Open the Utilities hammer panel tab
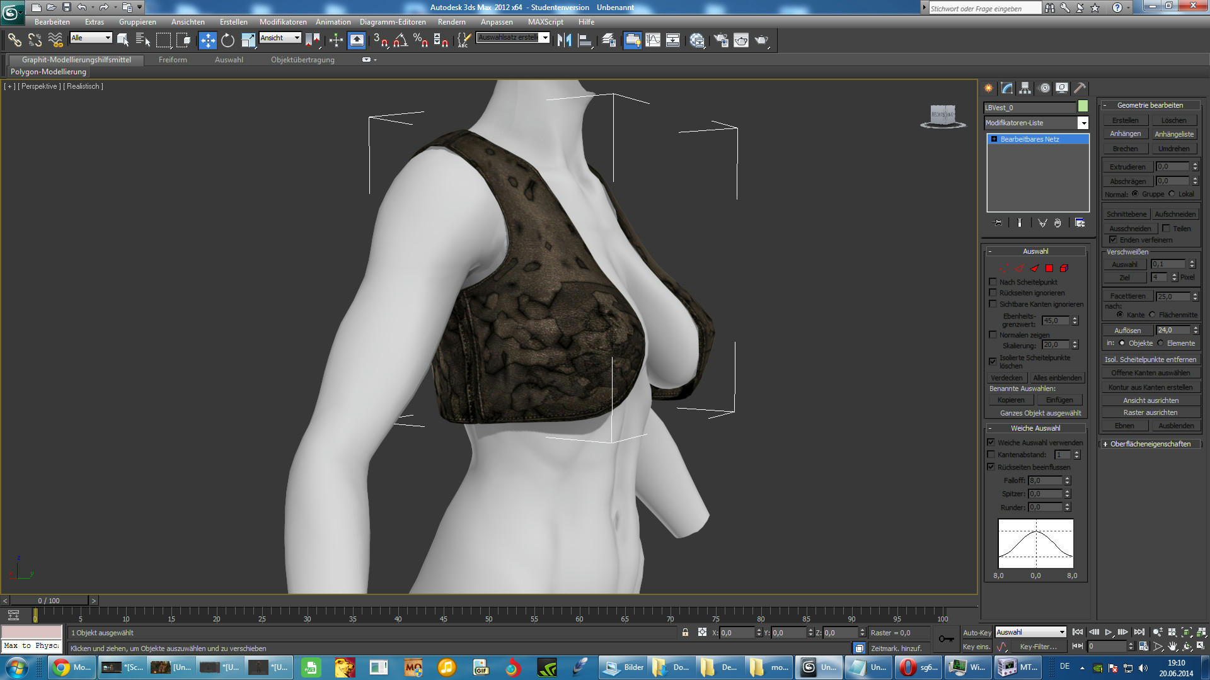Viewport: 1210px width, 680px height. [1080, 88]
